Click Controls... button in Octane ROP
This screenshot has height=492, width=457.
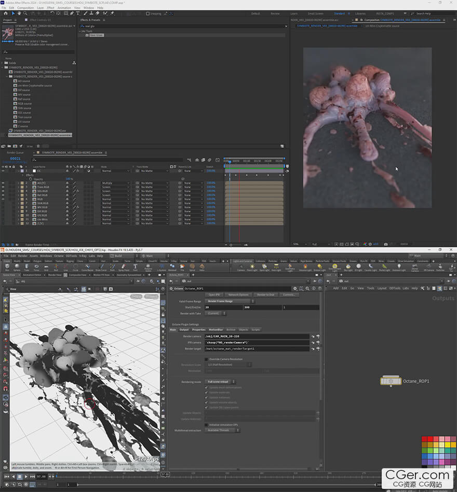(x=289, y=295)
